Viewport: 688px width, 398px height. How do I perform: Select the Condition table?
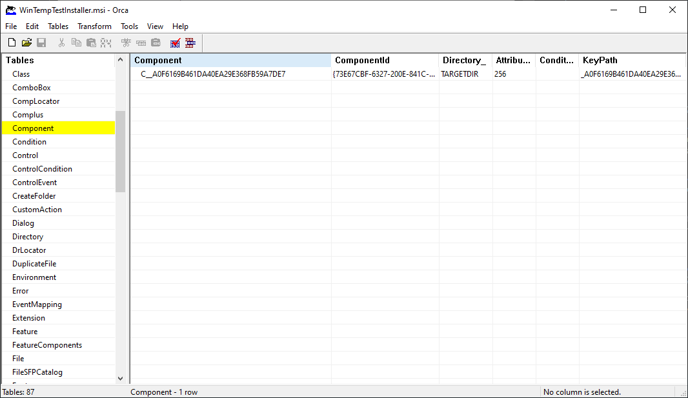(58, 142)
